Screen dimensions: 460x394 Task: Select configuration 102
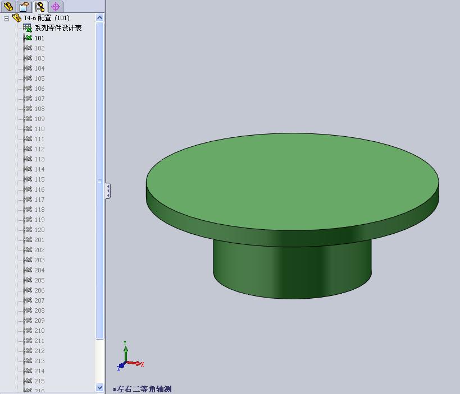(x=40, y=48)
